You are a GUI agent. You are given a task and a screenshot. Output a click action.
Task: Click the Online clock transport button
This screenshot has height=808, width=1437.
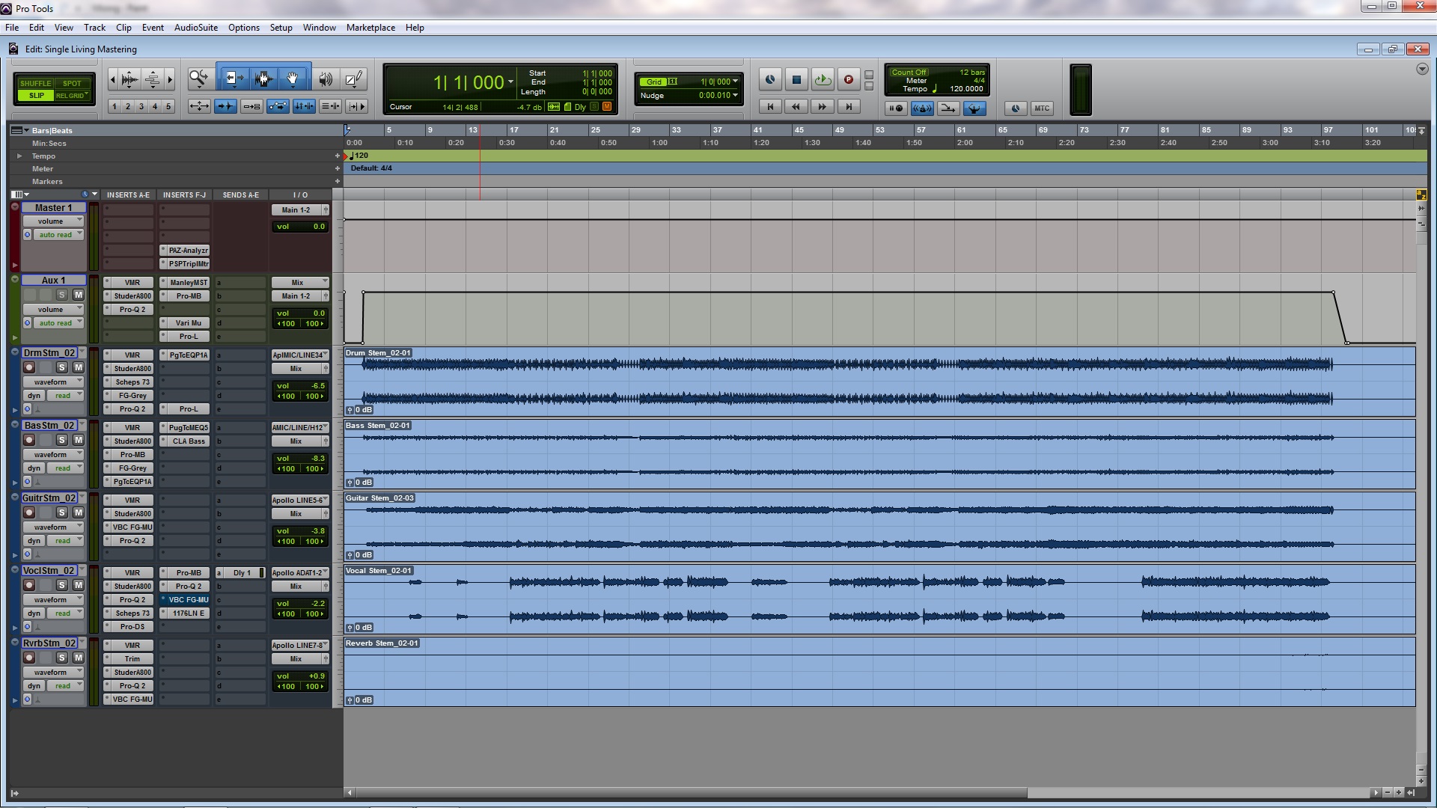pos(769,79)
